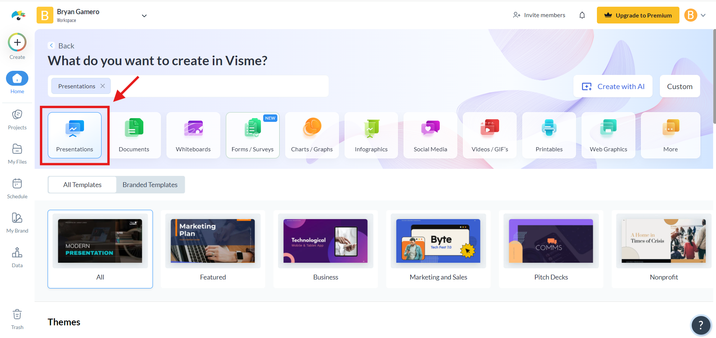Go to Home in sidebar

pos(17,82)
